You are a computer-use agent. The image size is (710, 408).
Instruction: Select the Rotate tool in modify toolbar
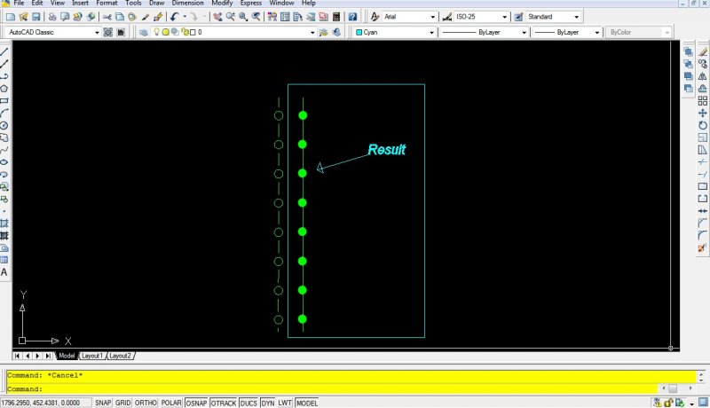coord(702,125)
